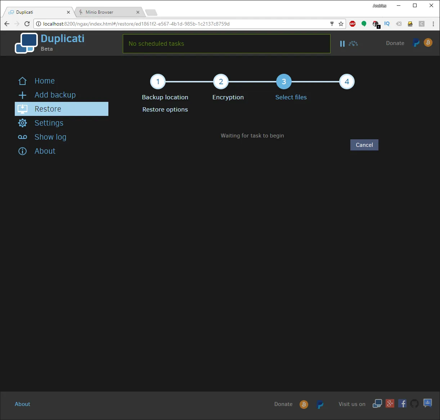Select step 3 Select files circle

284,82
